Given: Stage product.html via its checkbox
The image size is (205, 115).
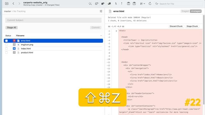Looking at the screenshot, I should point(6,52).
